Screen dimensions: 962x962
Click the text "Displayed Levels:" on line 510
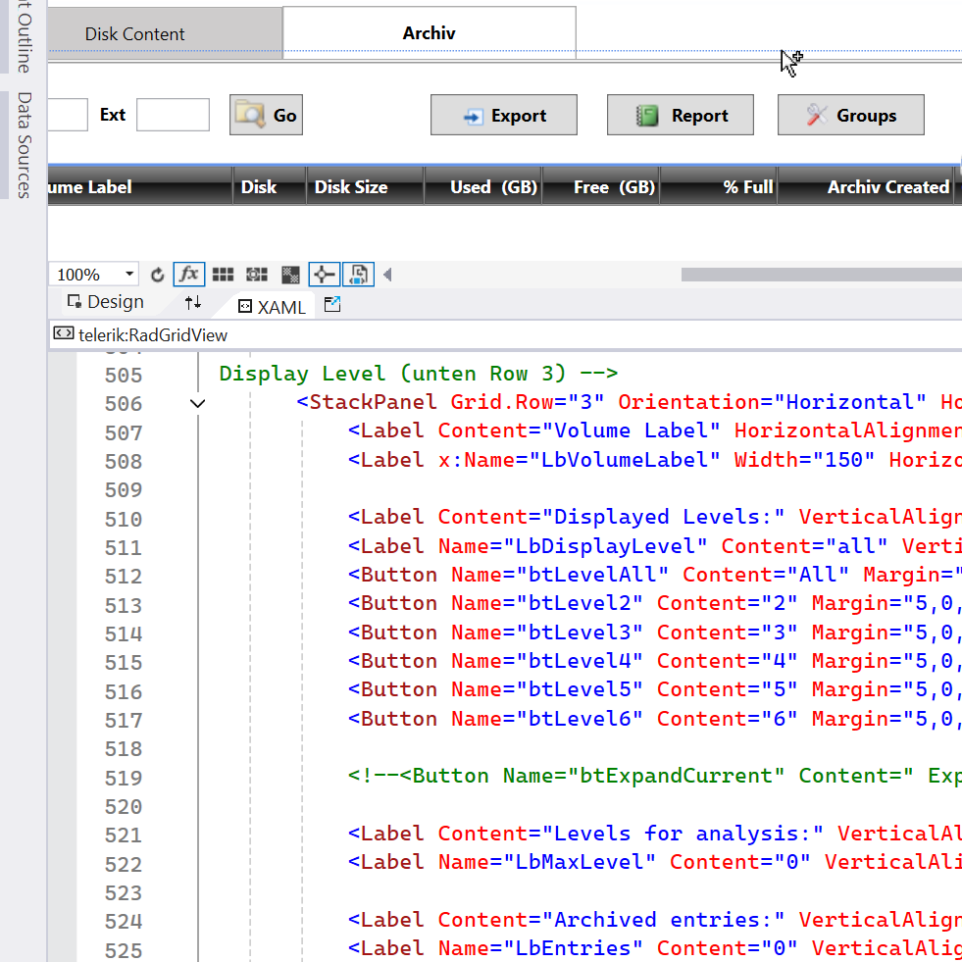click(662, 517)
